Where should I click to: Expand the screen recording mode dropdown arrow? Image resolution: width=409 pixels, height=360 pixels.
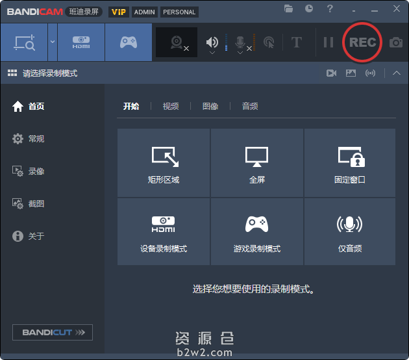click(x=53, y=42)
